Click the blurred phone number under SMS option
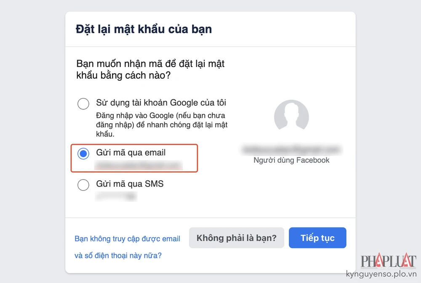This screenshot has height=283, width=421. coord(116,196)
